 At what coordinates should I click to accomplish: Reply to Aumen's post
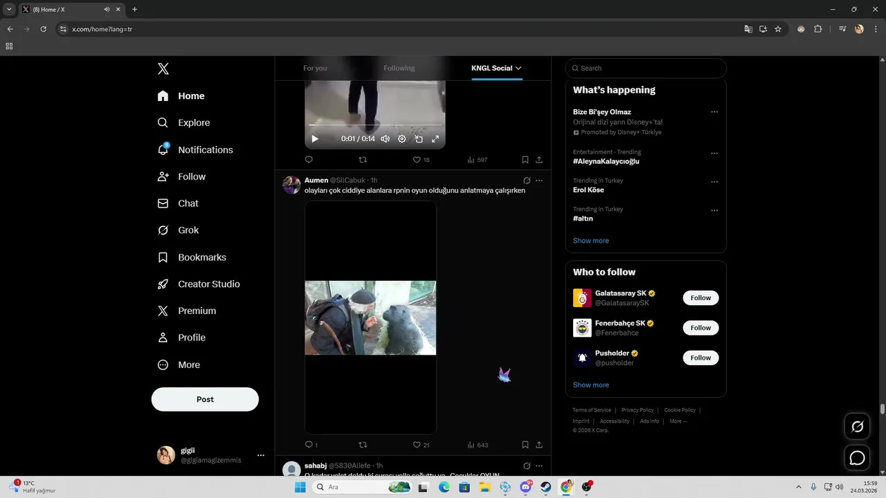[311, 445]
